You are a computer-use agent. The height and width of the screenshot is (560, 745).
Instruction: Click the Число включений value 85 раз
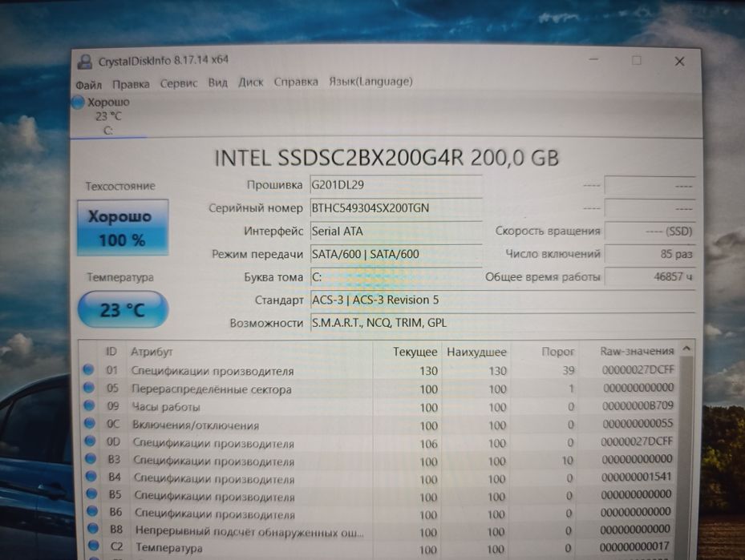(x=650, y=254)
